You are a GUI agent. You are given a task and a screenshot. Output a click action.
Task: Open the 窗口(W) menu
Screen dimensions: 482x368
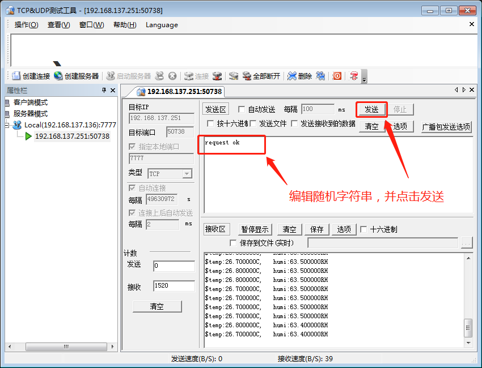coord(92,25)
